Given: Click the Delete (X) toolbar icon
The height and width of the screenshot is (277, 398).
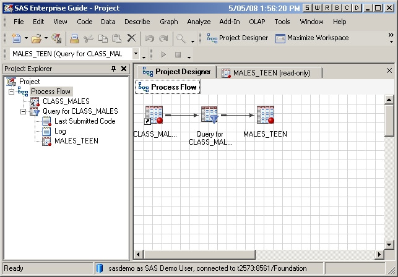Looking at the screenshot, I should 131,38.
